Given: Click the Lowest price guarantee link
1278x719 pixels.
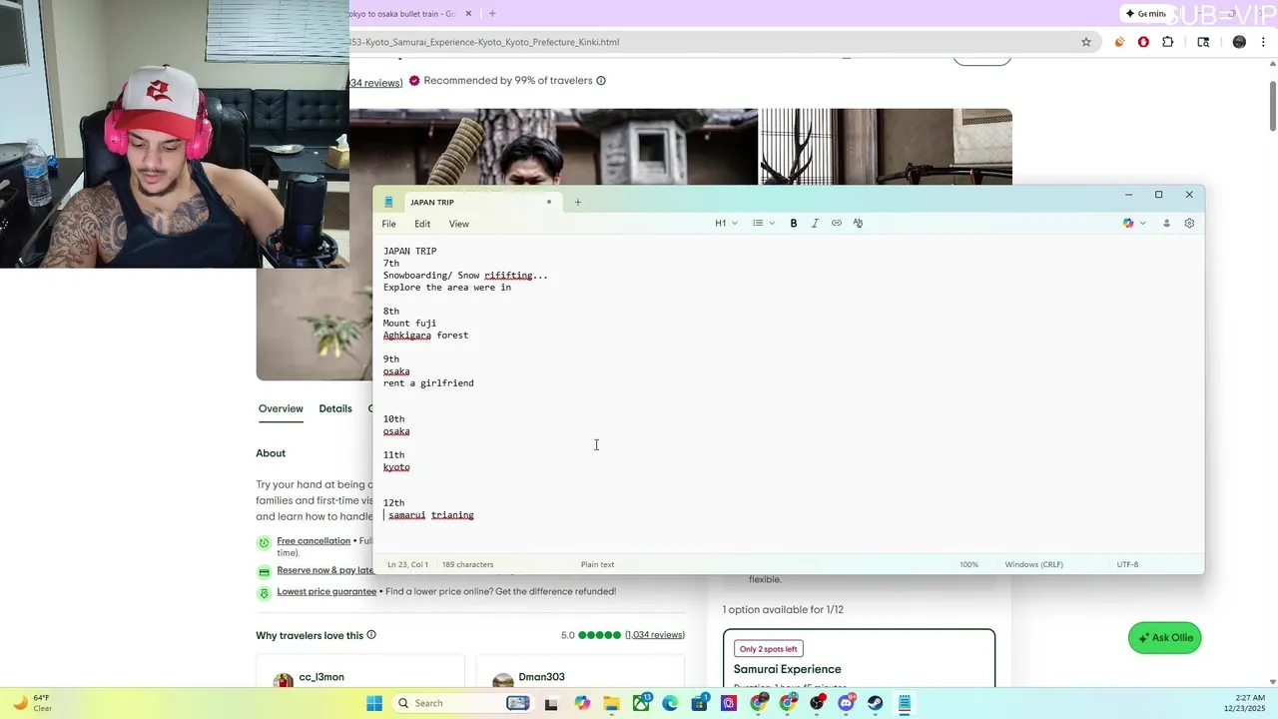Looking at the screenshot, I should pyautogui.click(x=326, y=591).
